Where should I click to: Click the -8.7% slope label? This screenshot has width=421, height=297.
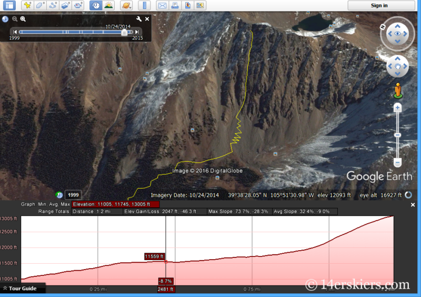click(x=165, y=281)
